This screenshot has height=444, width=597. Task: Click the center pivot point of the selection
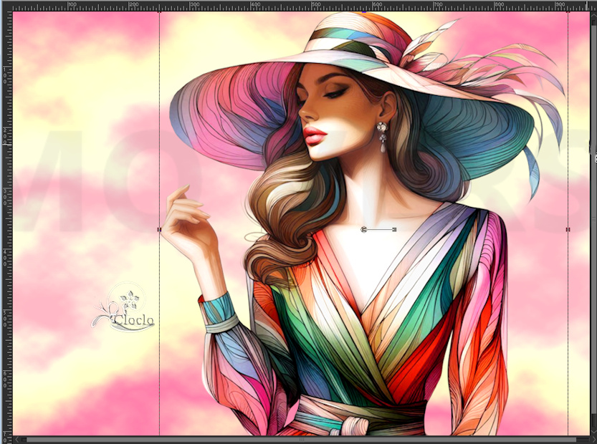pyautogui.click(x=364, y=230)
